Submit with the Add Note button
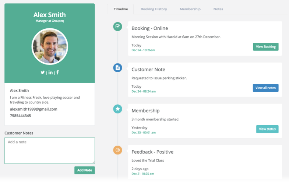 [x=84, y=170]
